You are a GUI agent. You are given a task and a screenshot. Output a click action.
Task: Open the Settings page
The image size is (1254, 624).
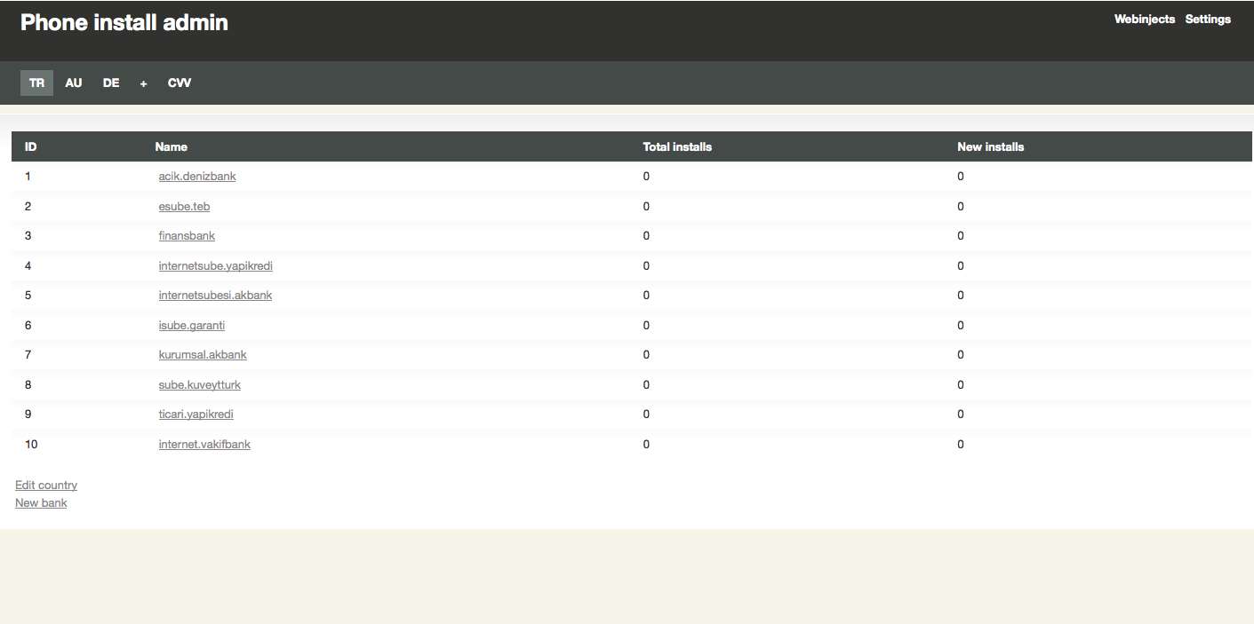[1208, 20]
